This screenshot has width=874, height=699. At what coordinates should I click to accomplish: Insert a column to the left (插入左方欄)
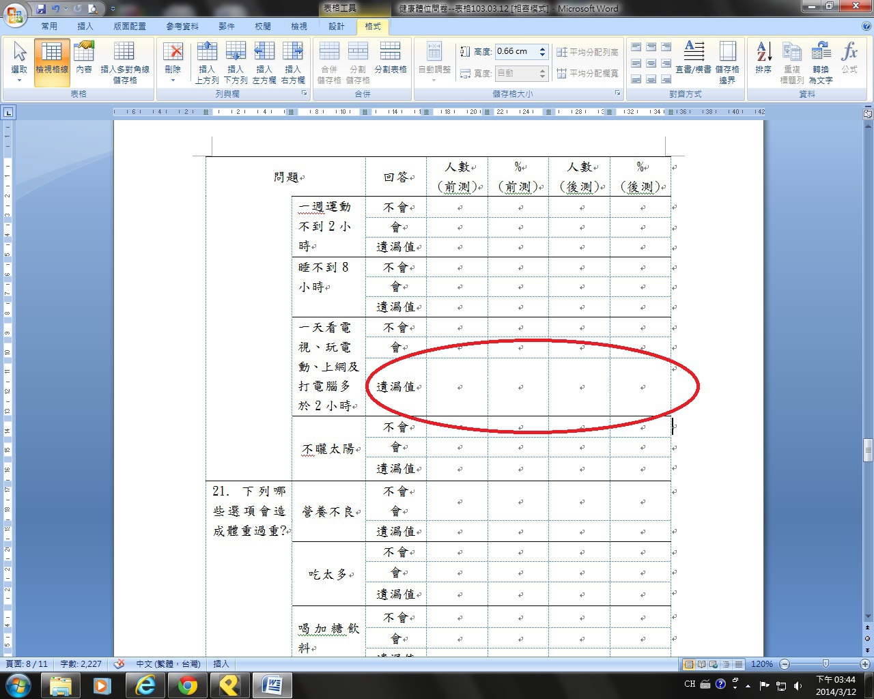264,62
